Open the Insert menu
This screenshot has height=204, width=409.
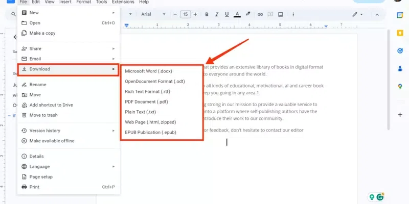click(65, 2)
